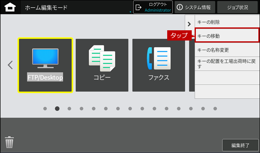Click the trash can icon
260x153 pixels.
9,142
